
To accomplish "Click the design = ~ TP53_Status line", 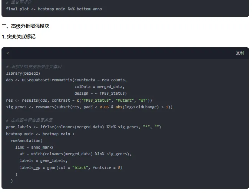I will point(100,93).
